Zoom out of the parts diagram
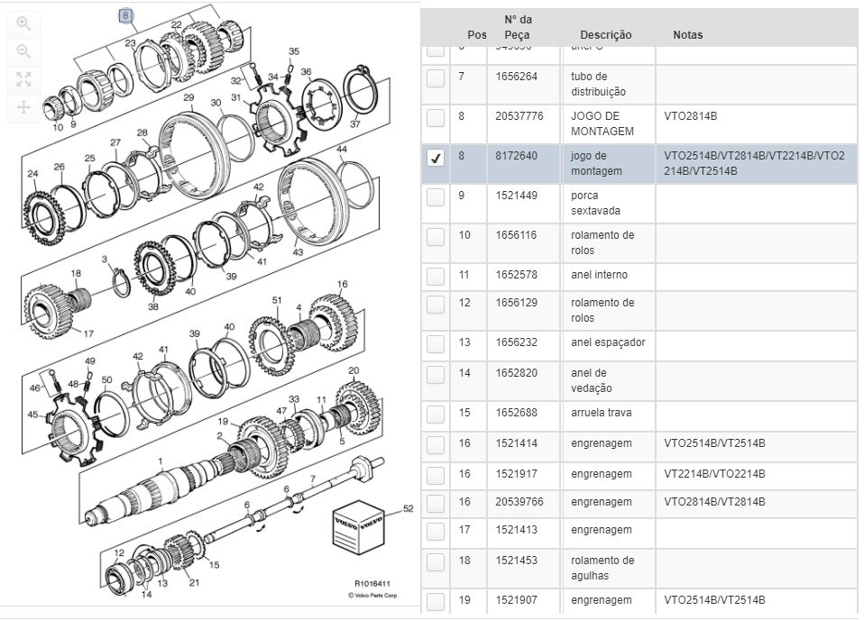 23,51
